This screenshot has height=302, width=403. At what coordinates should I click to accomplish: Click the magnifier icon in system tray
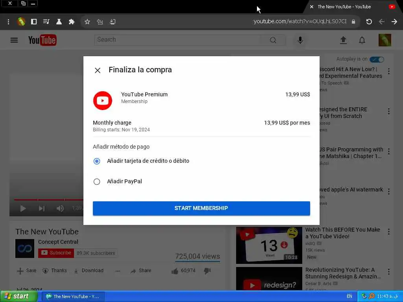point(372,296)
